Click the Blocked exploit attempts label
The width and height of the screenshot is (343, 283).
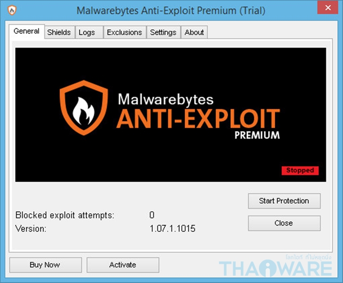(x=65, y=216)
